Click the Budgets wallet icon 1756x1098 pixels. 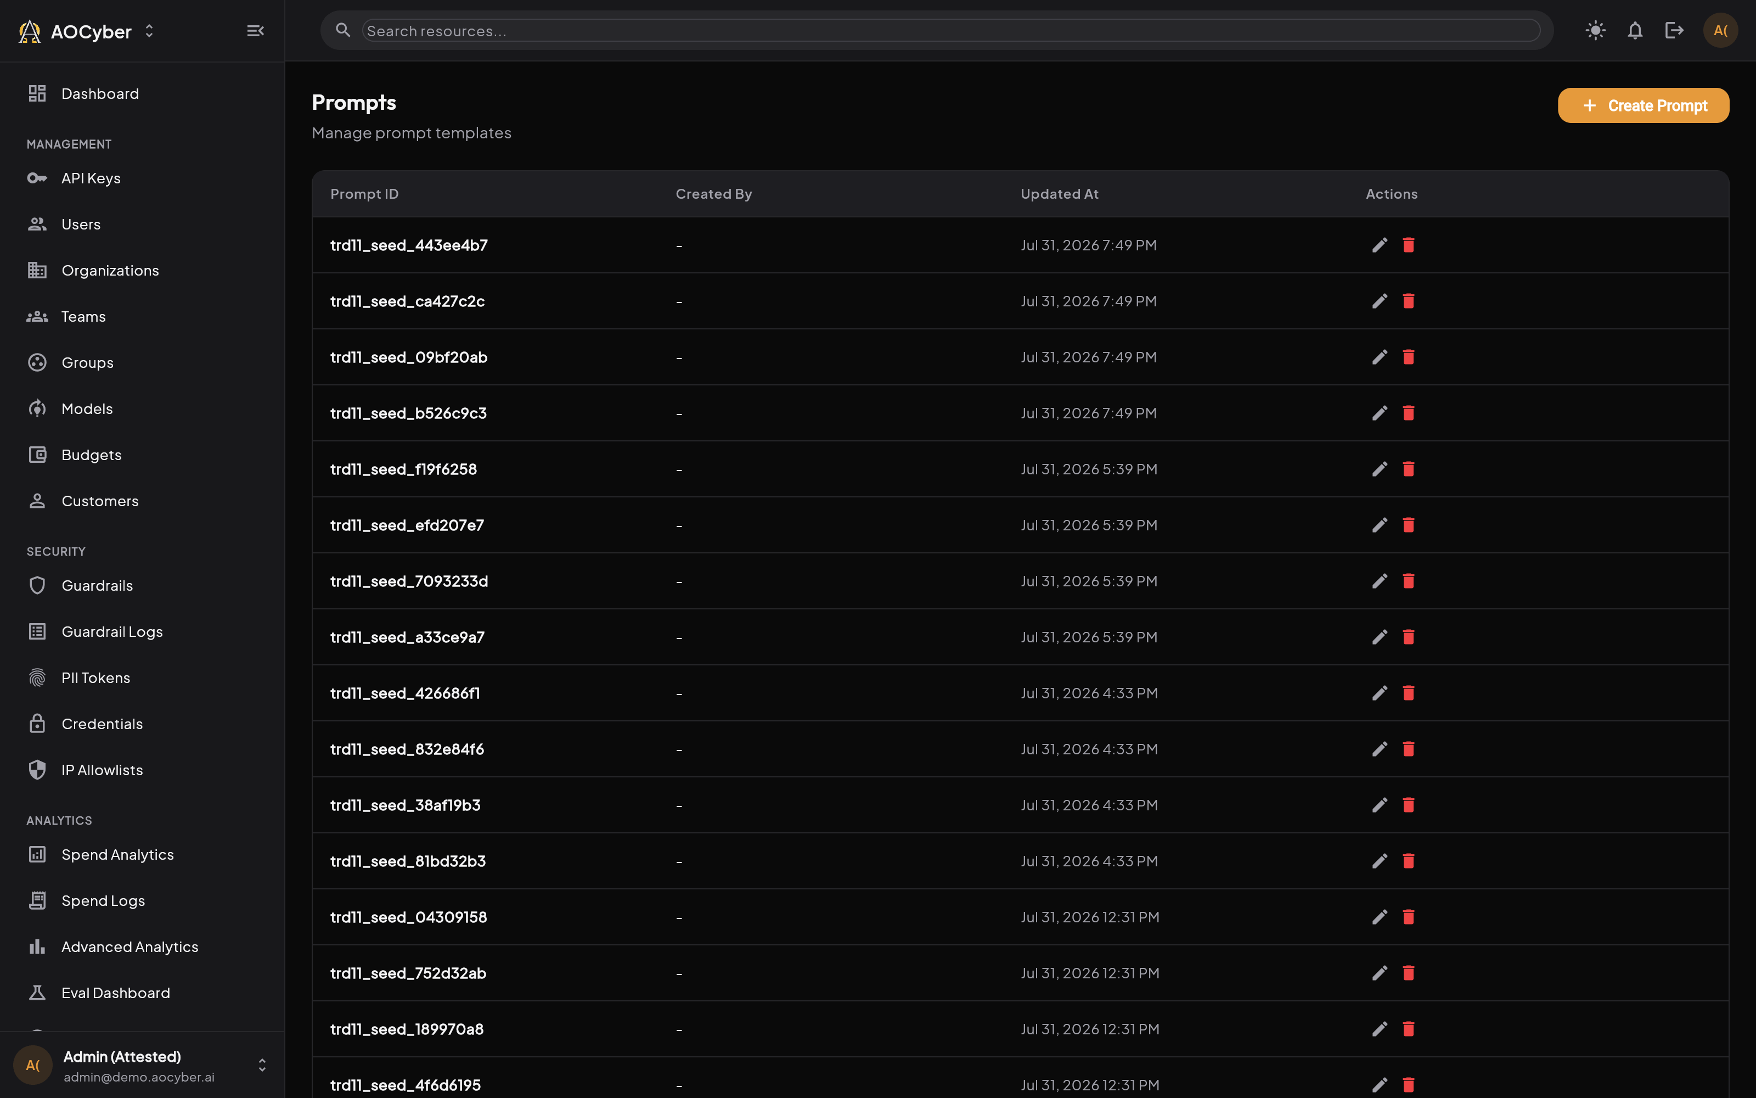(37, 455)
